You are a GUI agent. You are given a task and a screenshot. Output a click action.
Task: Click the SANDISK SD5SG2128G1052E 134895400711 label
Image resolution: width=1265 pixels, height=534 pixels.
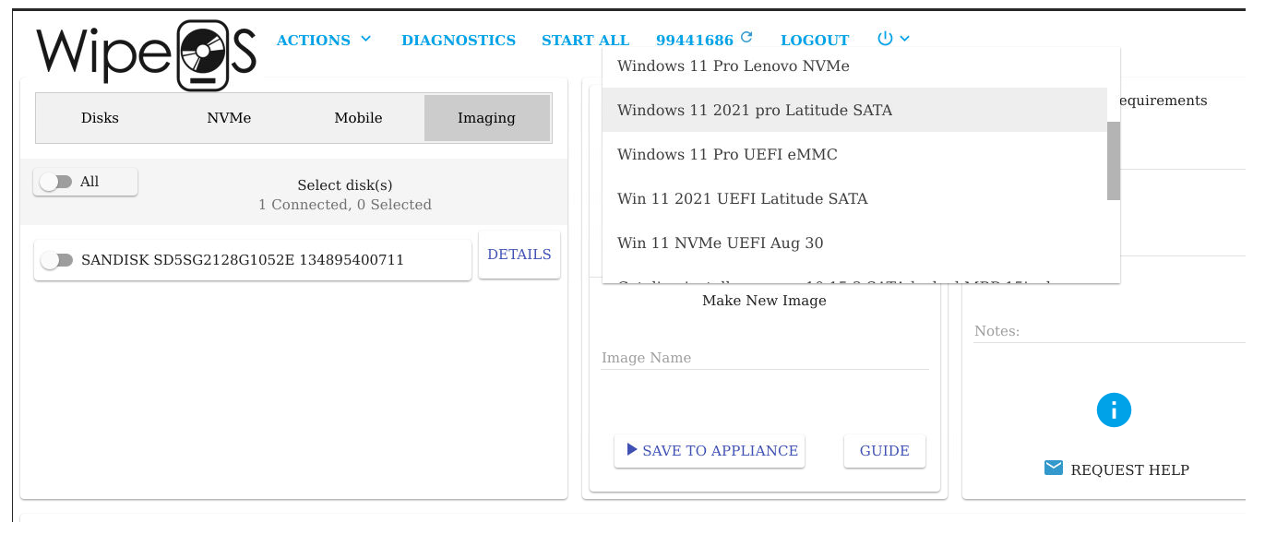(x=243, y=260)
